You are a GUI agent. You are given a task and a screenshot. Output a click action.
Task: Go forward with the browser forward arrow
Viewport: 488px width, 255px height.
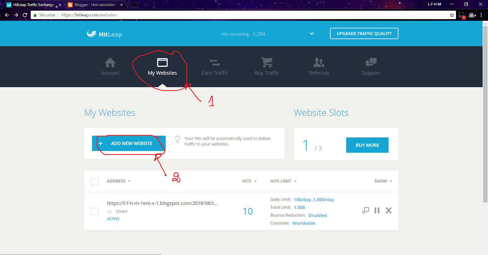click(16, 15)
